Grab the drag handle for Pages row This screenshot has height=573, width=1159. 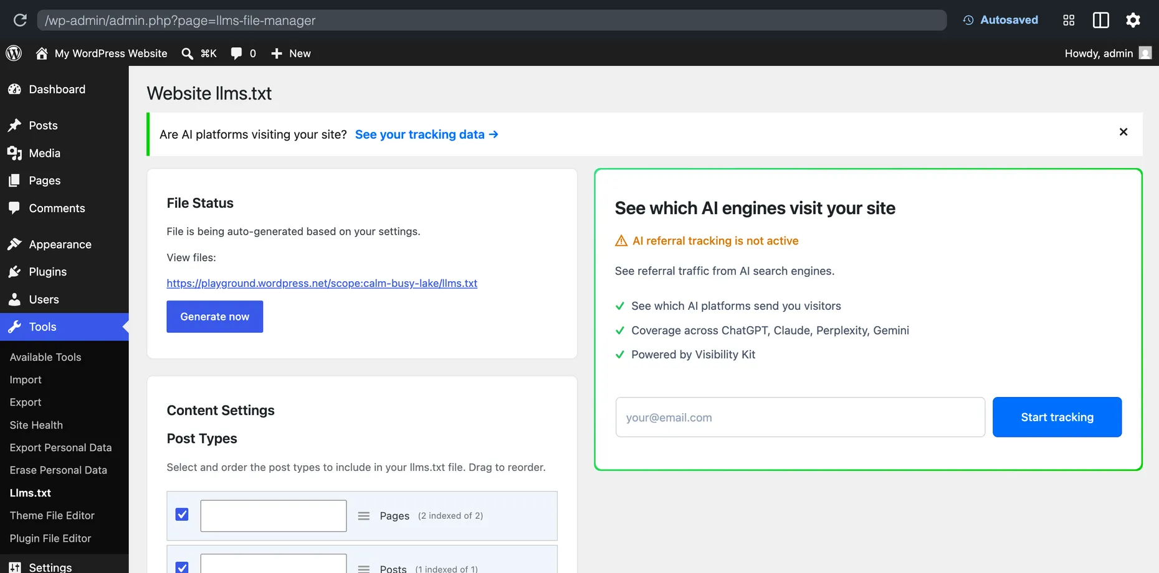click(x=364, y=516)
